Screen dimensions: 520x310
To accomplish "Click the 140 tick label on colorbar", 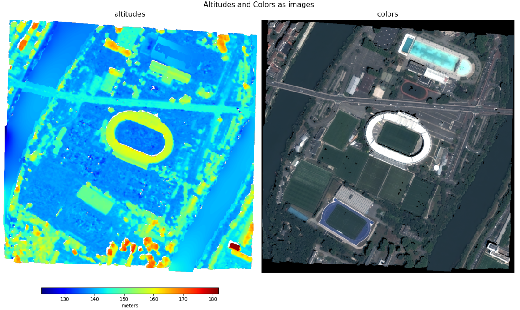I will [x=94, y=299].
